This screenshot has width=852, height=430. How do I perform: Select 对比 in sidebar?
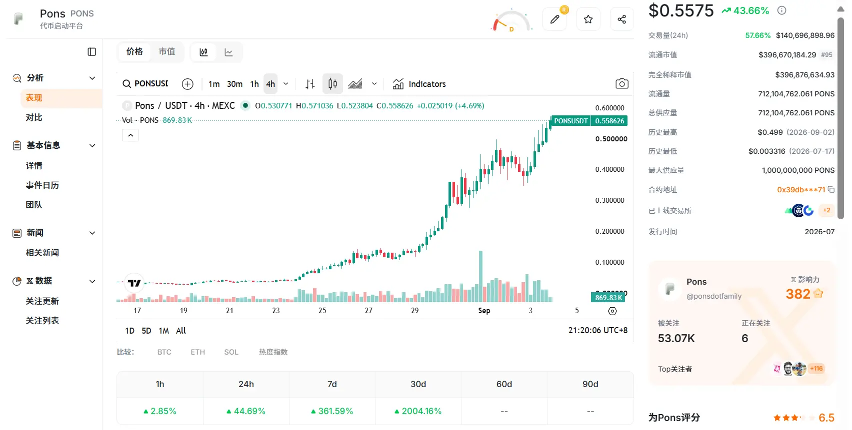coord(34,117)
